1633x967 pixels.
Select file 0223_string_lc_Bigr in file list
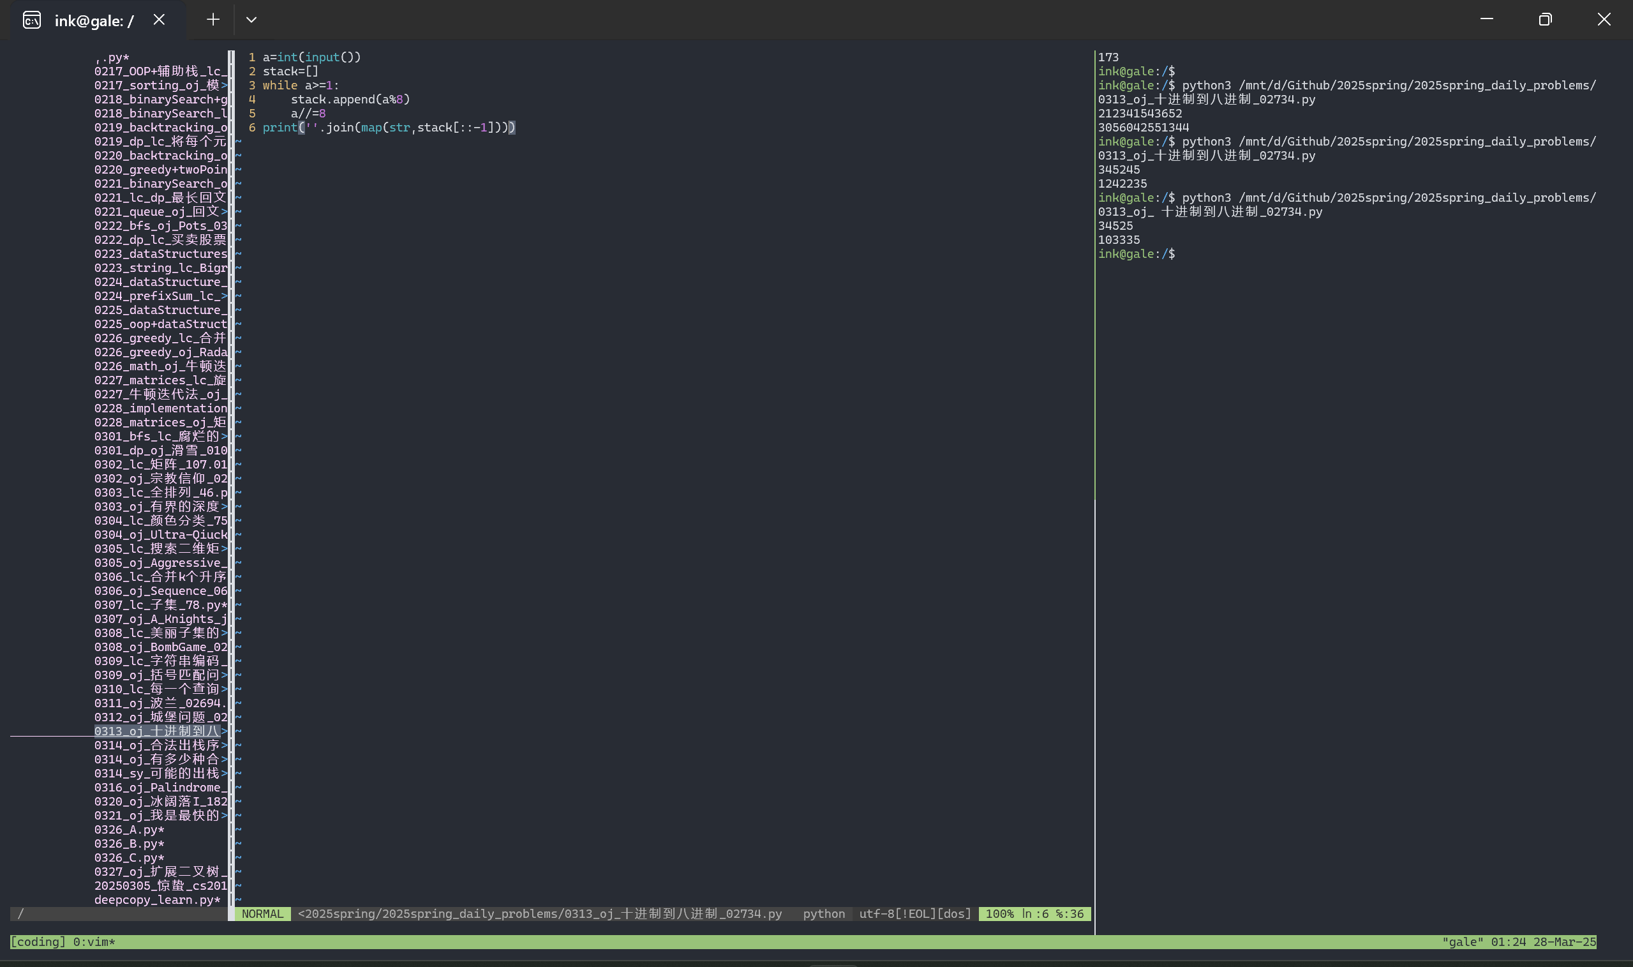(161, 268)
